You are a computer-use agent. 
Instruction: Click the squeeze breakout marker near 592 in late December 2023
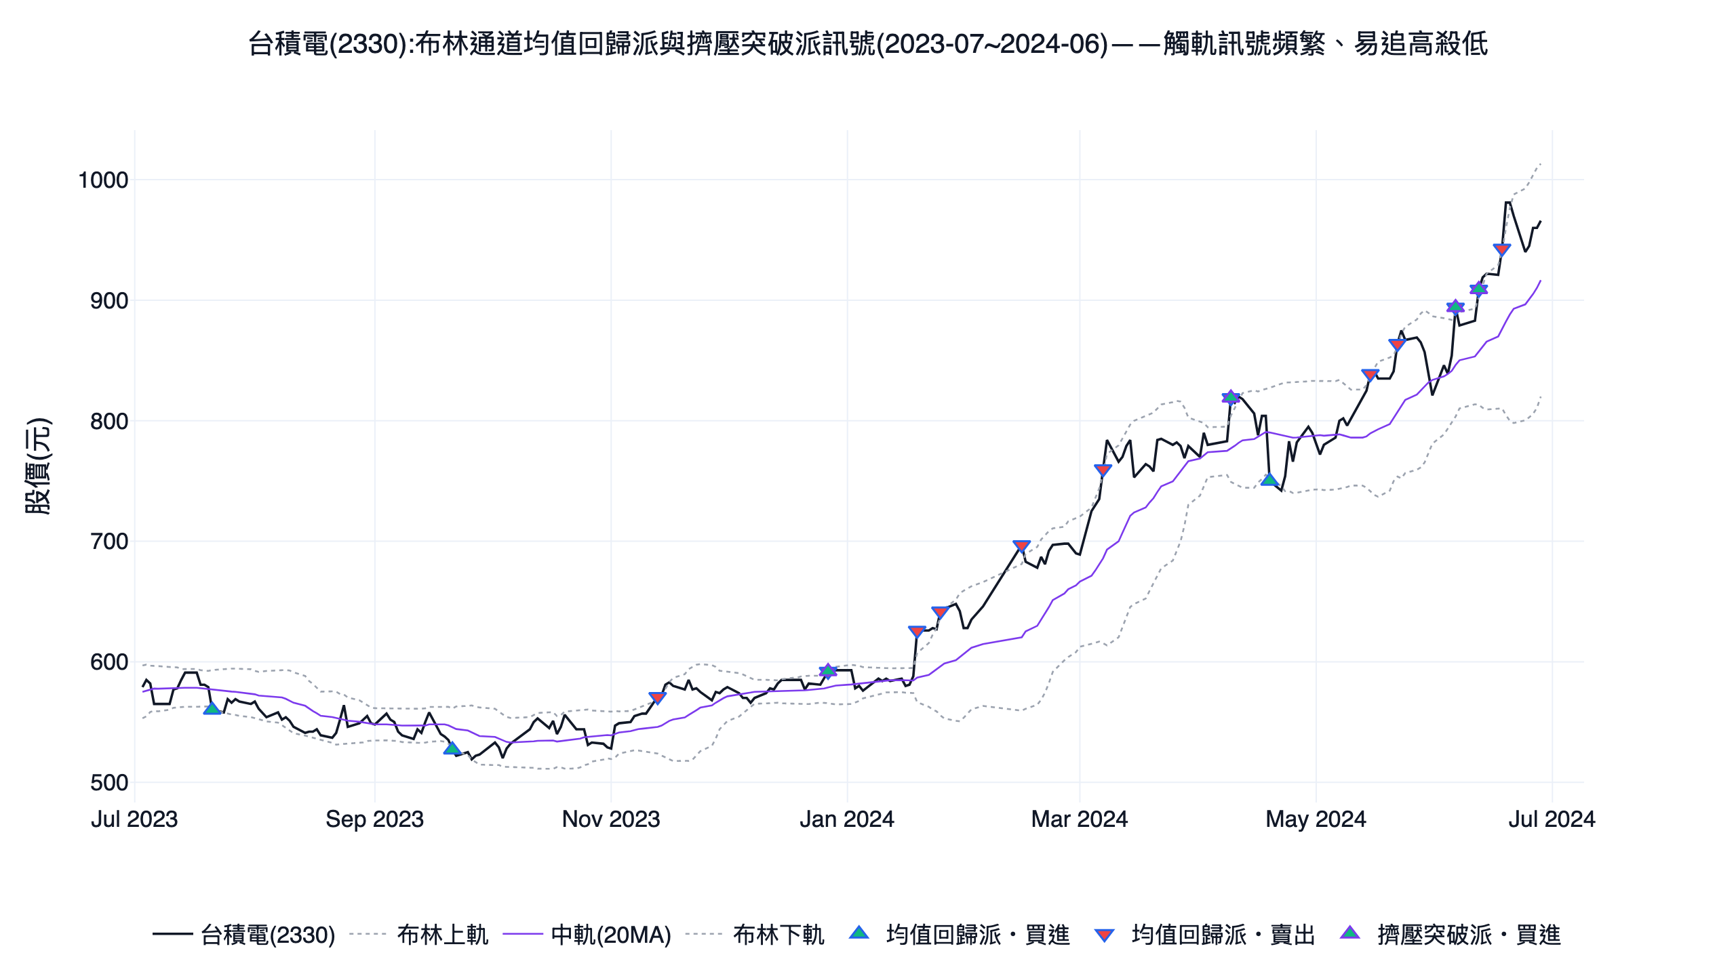click(827, 671)
